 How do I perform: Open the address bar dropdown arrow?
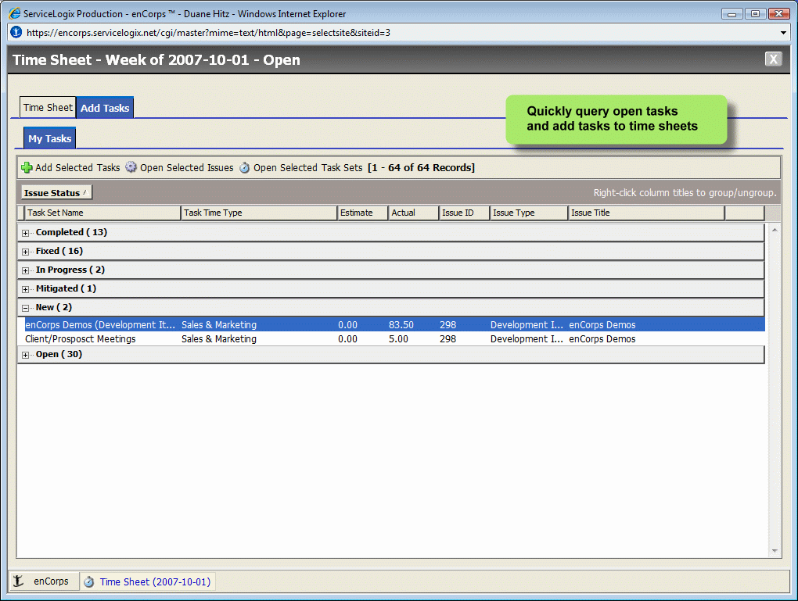(x=783, y=33)
